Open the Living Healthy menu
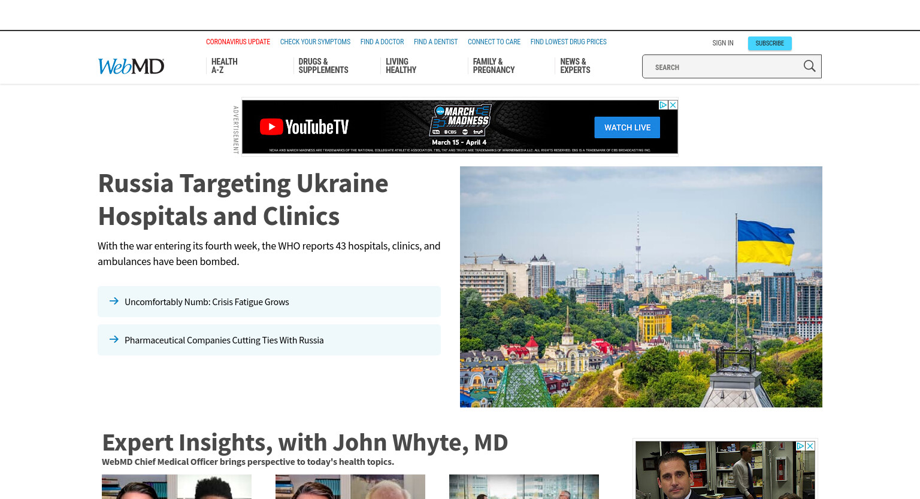 [401, 66]
